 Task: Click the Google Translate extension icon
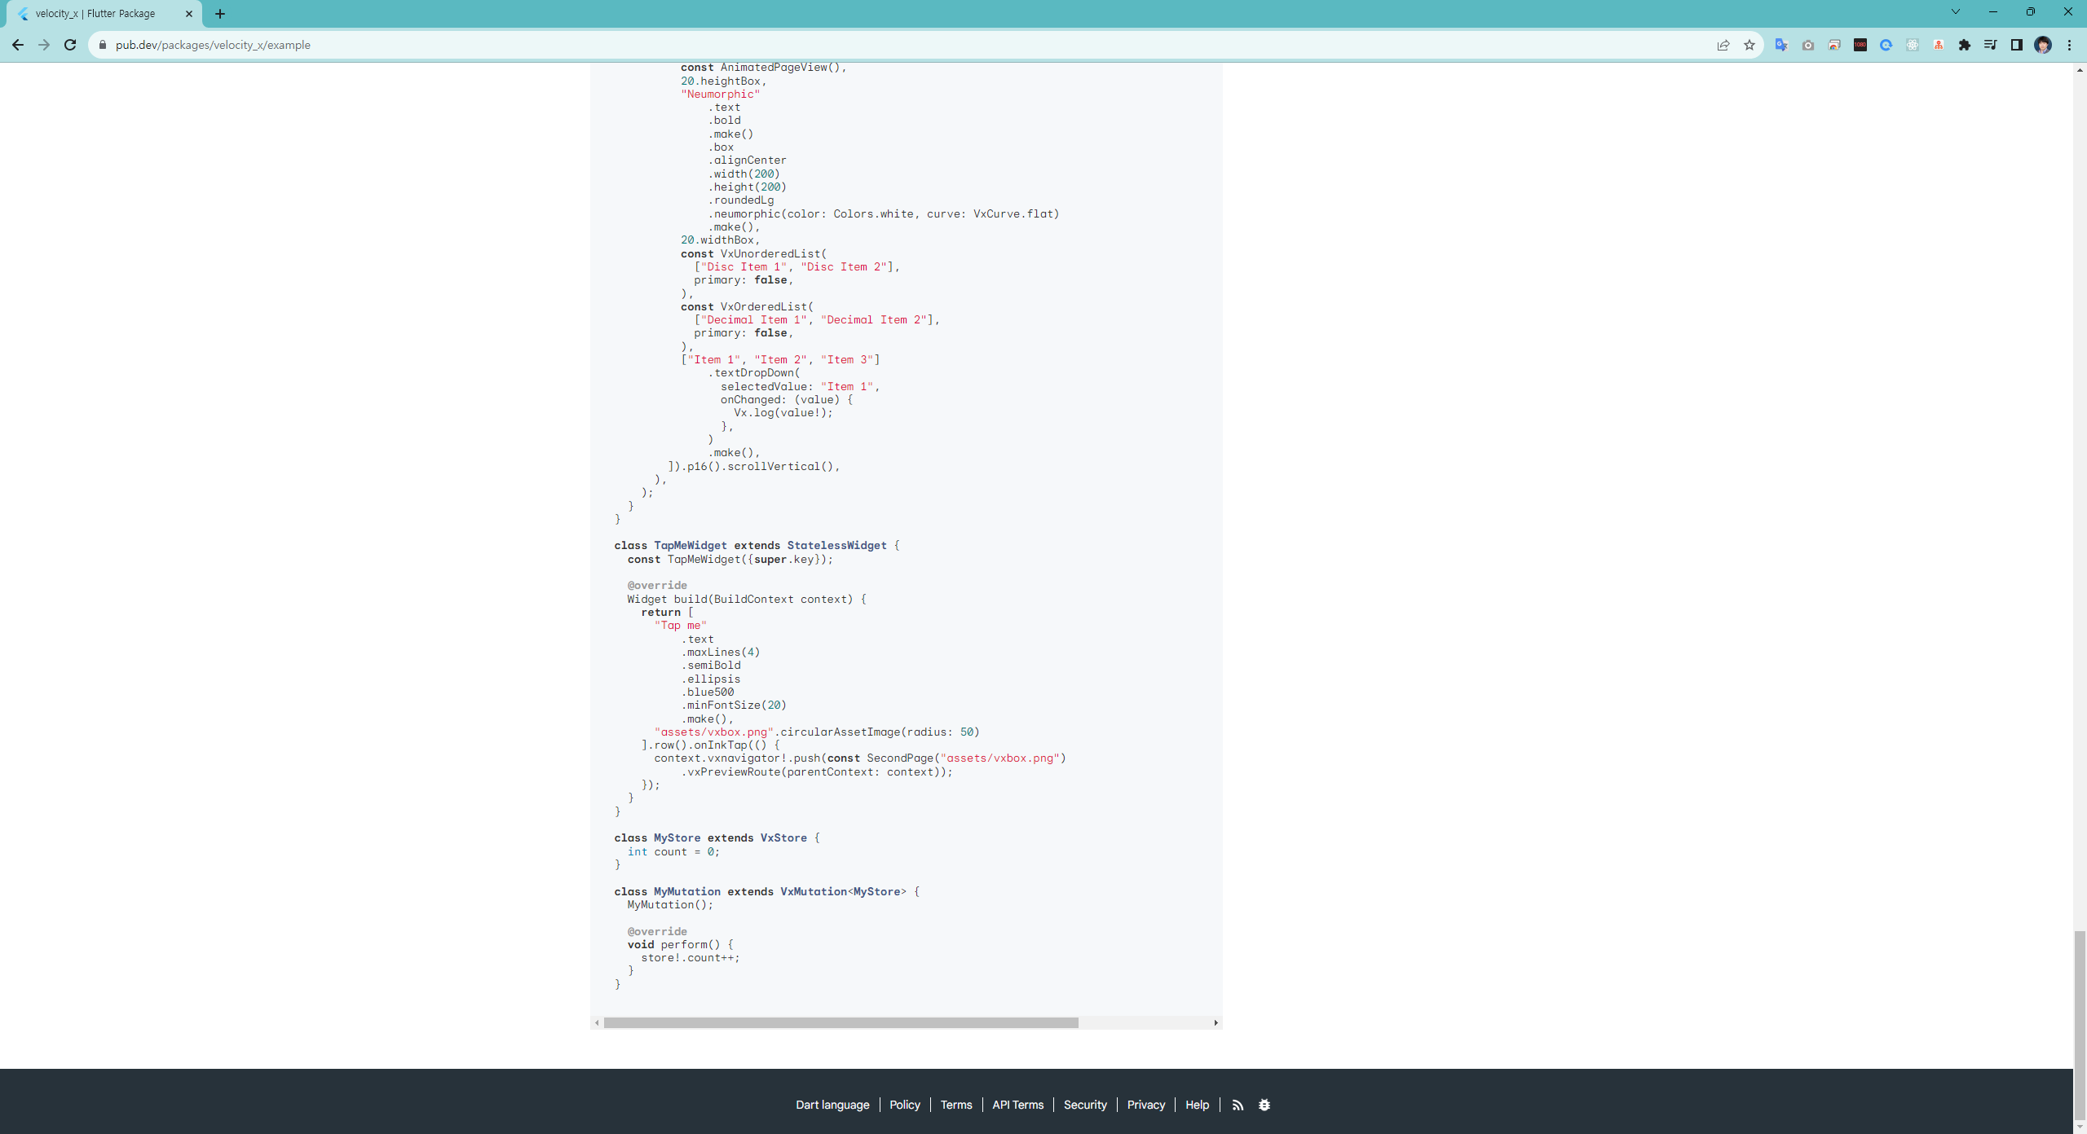click(x=1781, y=46)
